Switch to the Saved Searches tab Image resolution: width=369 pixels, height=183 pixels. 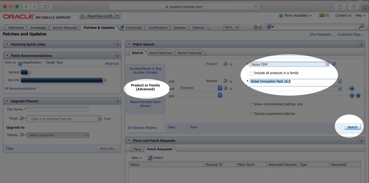coord(160,53)
